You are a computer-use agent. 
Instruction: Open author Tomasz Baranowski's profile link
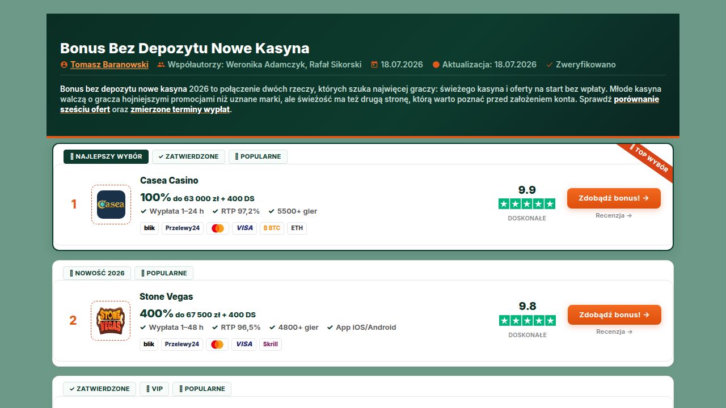click(109, 65)
